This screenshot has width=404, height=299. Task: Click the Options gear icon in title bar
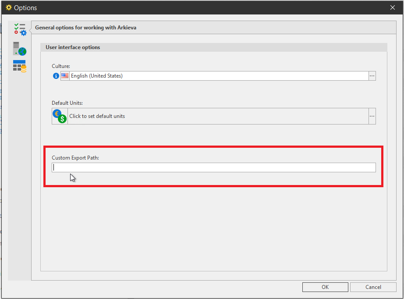(x=9, y=7)
